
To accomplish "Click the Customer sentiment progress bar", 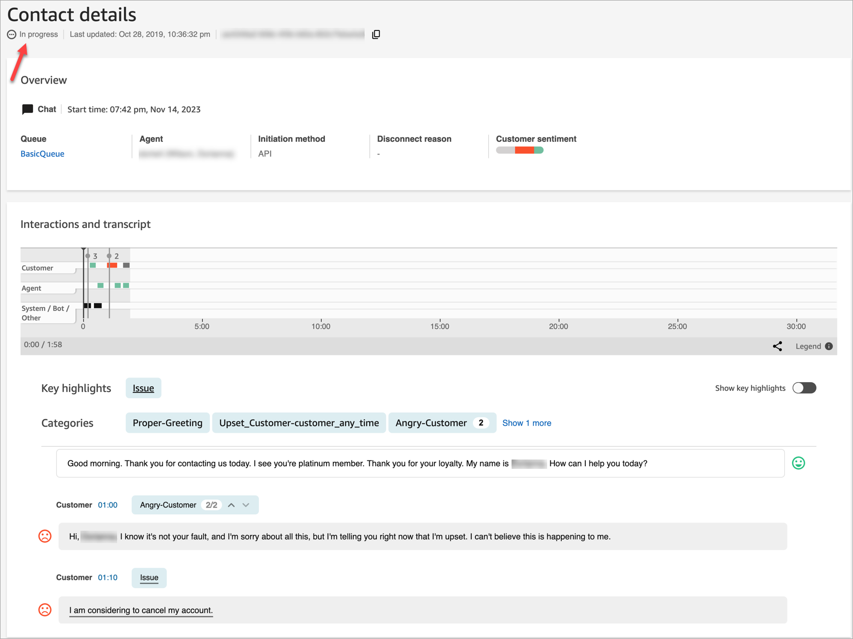I will pyautogui.click(x=519, y=150).
